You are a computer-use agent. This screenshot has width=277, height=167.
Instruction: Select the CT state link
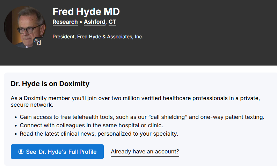pyautogui.click(x=112, y=22)
